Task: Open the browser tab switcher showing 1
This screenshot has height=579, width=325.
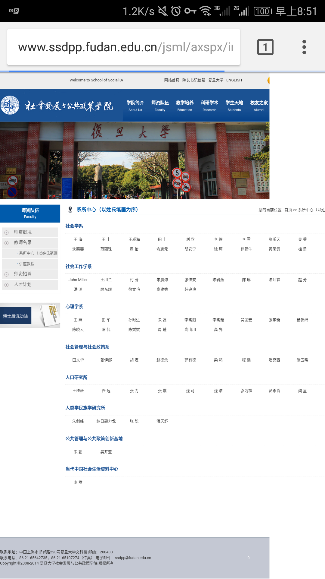Action: click(265, 47)
